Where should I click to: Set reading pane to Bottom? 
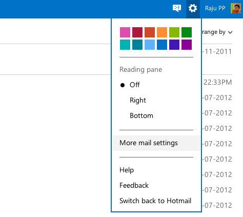(141, 116)
